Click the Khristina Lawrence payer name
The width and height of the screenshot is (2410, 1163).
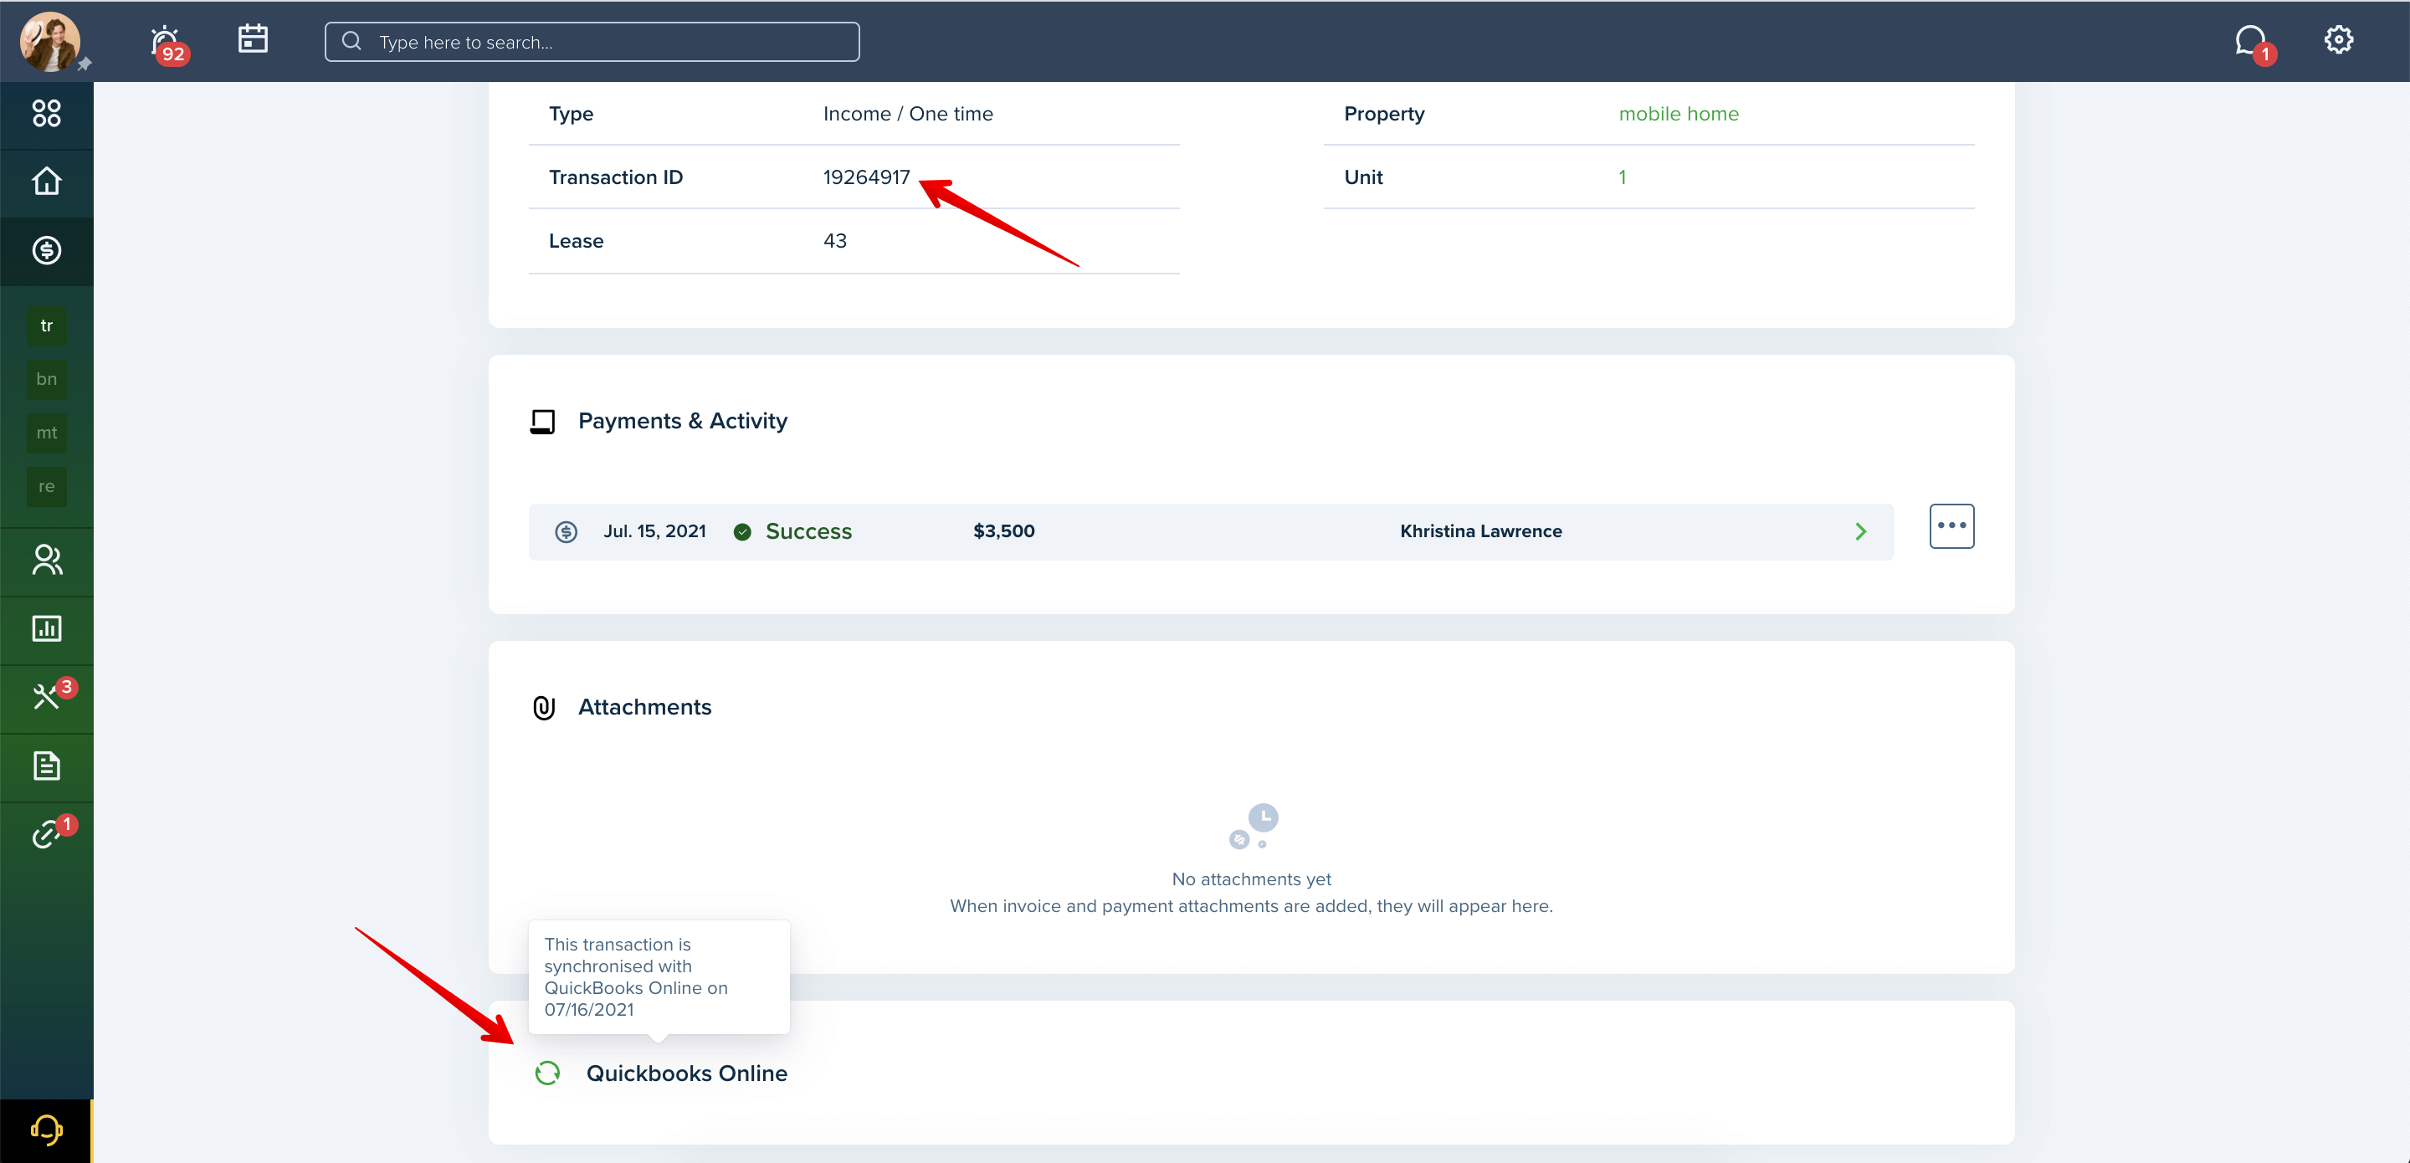coord(1480,531)
